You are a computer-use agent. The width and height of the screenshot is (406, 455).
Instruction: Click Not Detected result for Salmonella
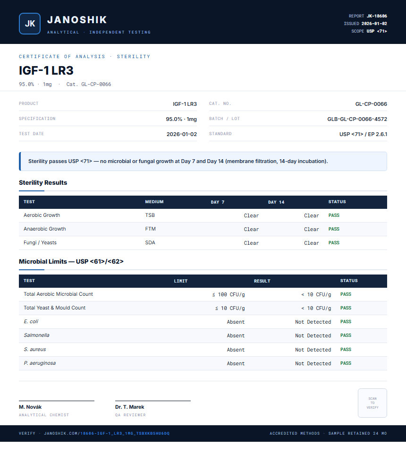point(313,335)
